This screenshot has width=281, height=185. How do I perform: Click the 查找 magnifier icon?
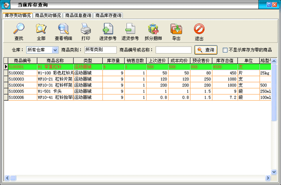pyautogui.click(x=19, y=29)
